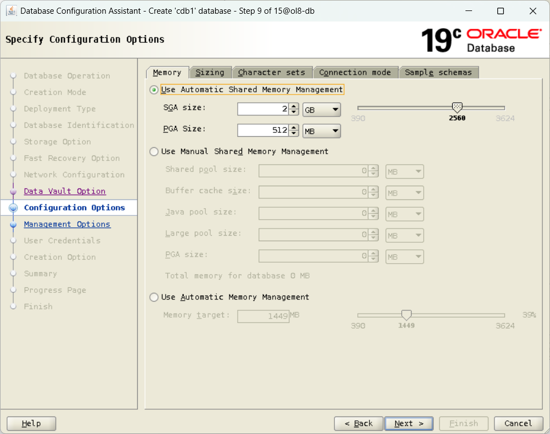
Task: Click Buffer cache size up spinner arrow
Action: pos(374,190)
